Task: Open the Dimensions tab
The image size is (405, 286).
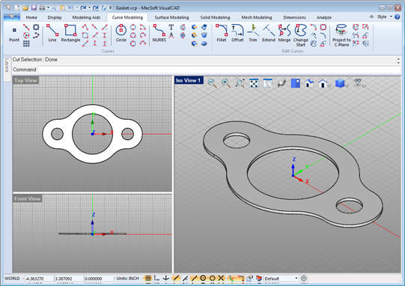Action: tap(294, 17)
